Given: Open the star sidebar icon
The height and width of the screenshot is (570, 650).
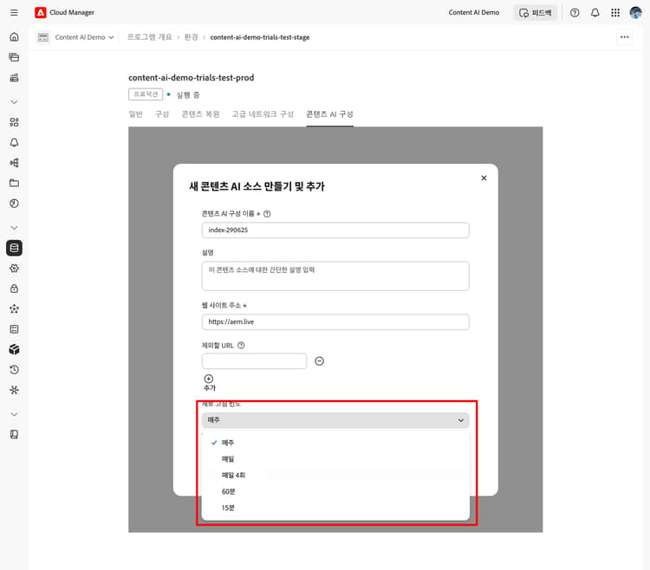Looking at the screenshot, I should [14, 309].
